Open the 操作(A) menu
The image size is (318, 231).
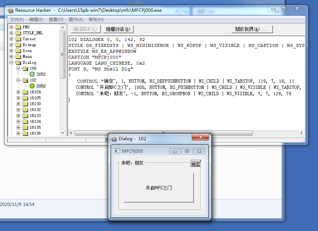click(x=76, y=20)
